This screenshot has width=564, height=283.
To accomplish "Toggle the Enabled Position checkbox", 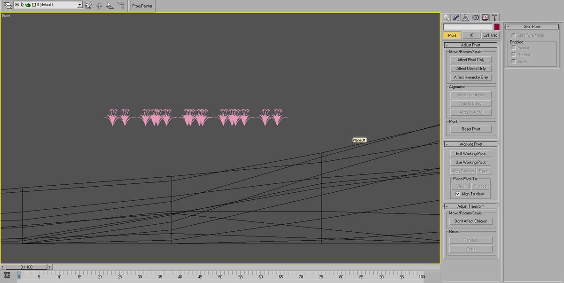I will pos(514,47).
